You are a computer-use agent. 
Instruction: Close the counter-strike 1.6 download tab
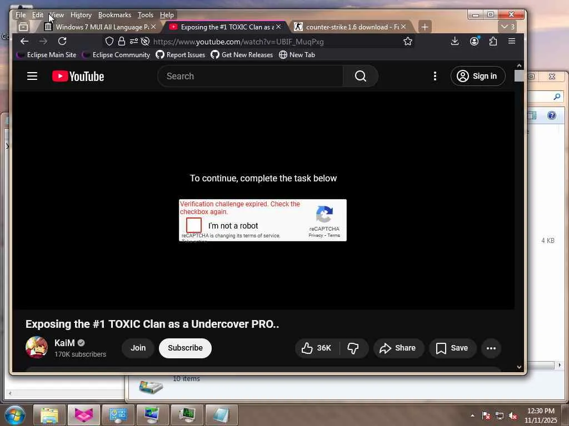403,27
